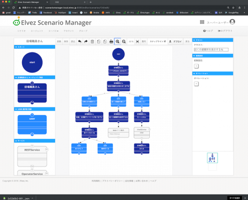Click the 戻る back button in toolbar

(187, 41)
